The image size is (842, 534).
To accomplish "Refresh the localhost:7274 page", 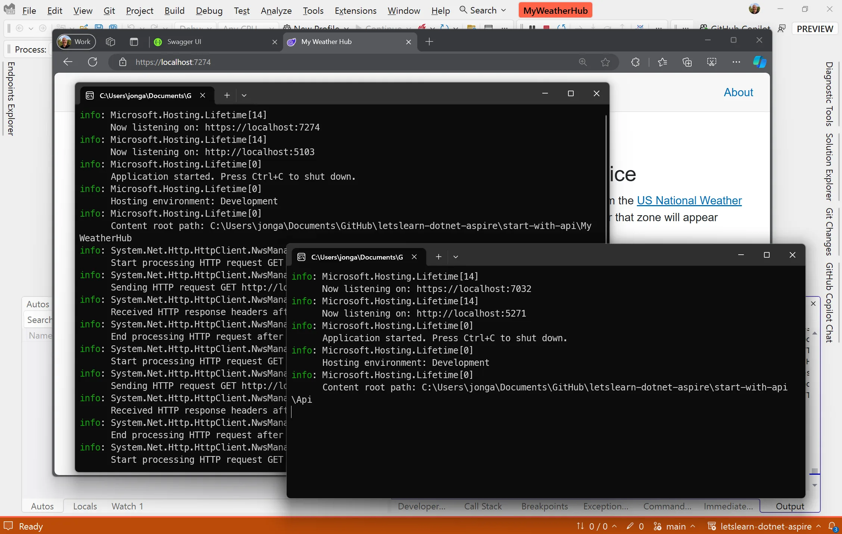I will (93, 62).
